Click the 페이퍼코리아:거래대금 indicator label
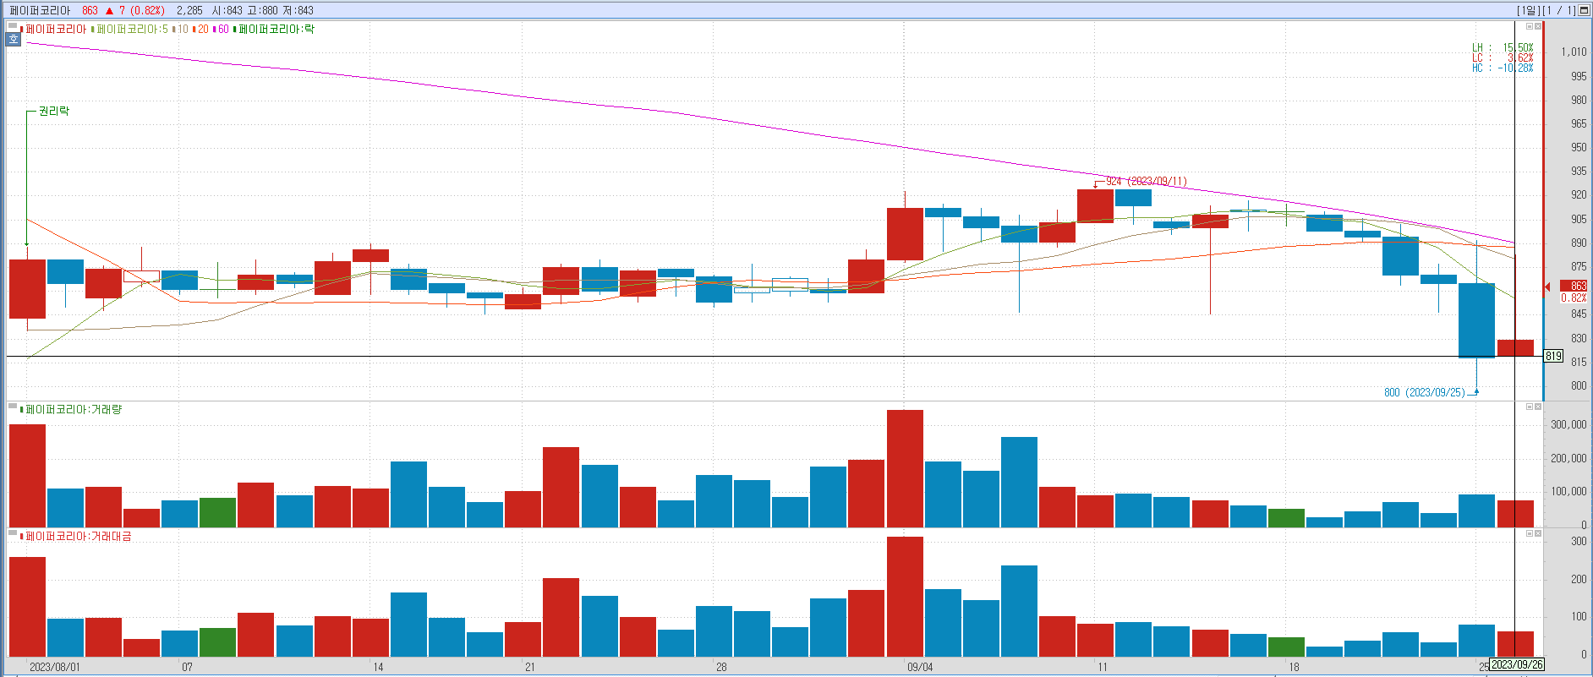The height and width of the screenshot is (677, 1593). (78, 537)
